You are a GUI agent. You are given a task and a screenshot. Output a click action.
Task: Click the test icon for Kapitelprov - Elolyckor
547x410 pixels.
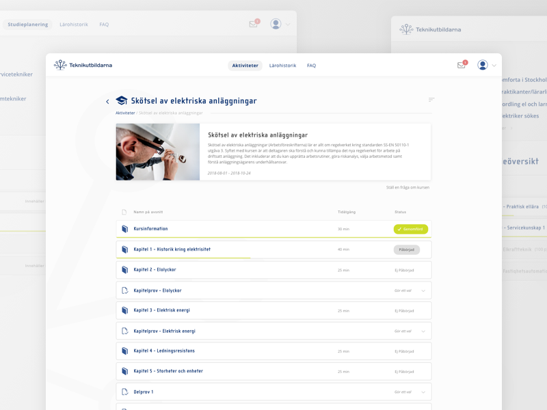pyautogui.click(x=124, y=290)
